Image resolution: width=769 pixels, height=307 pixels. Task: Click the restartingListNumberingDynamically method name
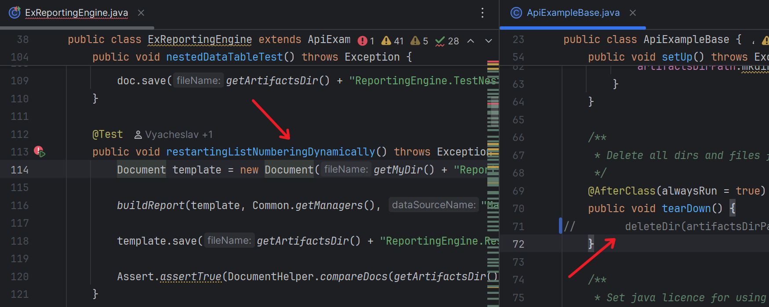click(x=270, y=152)
